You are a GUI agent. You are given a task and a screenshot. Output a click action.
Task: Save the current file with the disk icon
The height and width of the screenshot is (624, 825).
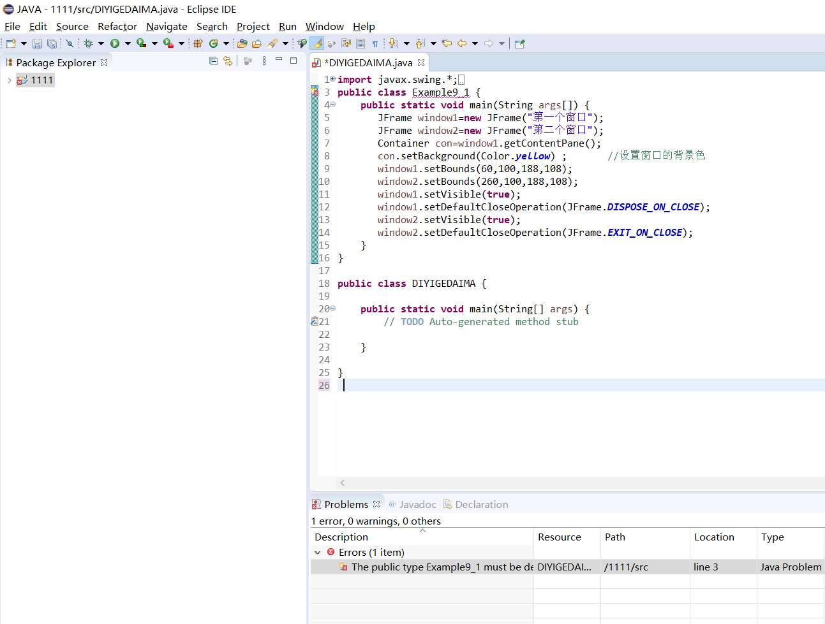pyautogui.click(x=37, y=43)
